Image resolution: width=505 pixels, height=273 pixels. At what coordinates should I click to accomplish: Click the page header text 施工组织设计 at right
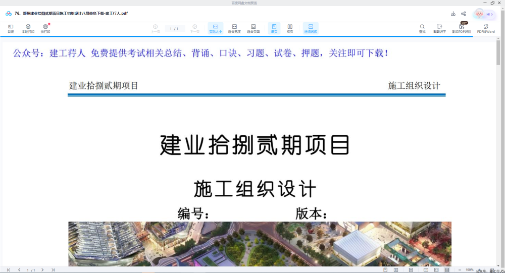[414, 86]
